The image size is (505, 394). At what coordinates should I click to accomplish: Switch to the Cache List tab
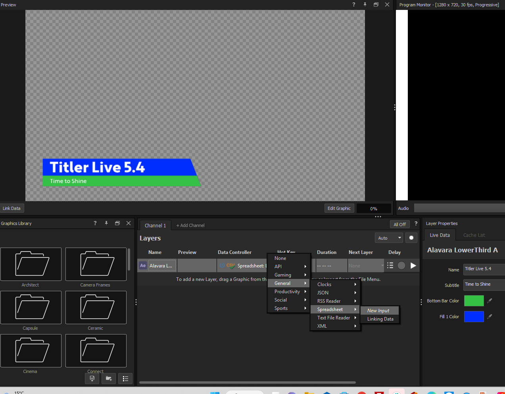(x=474, y=235)
